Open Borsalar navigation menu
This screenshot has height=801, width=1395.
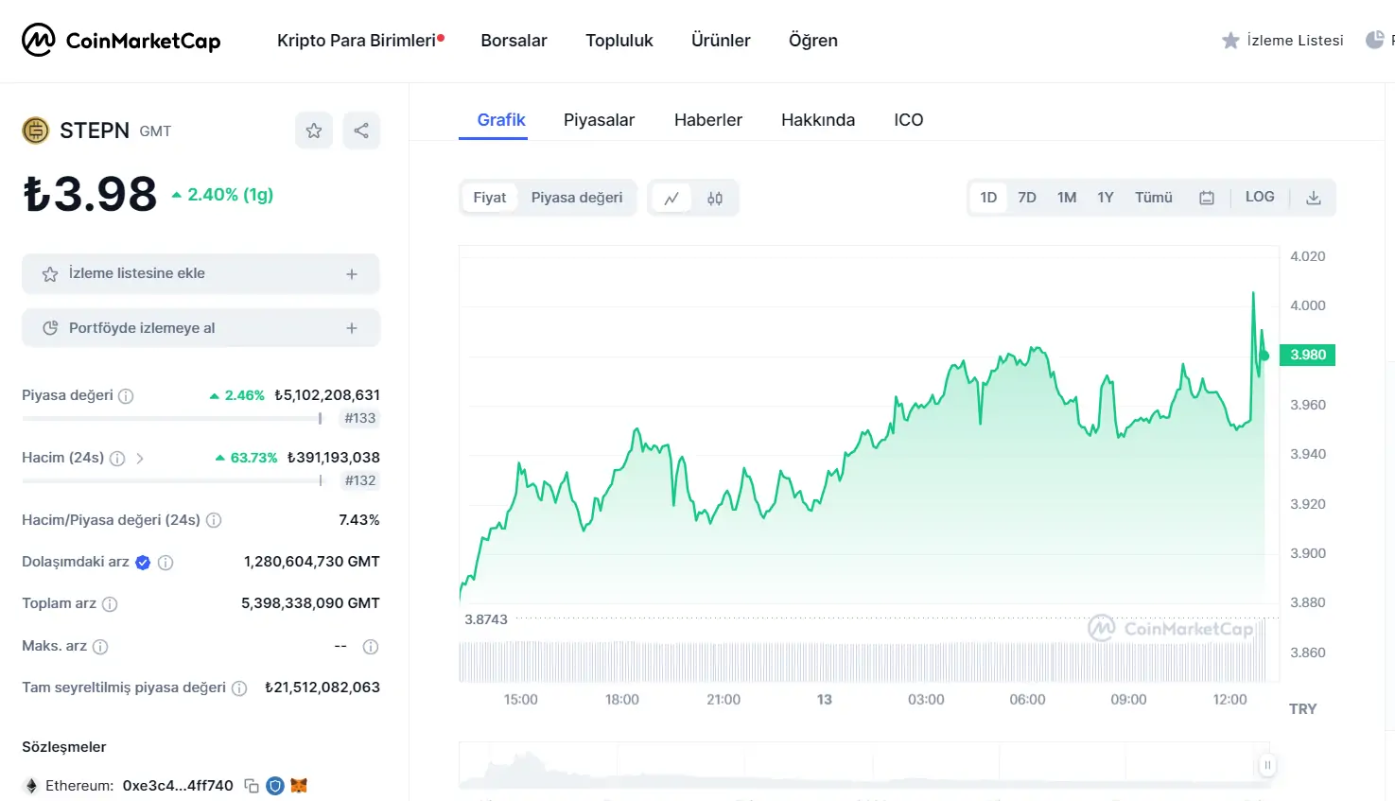(514, 41)
